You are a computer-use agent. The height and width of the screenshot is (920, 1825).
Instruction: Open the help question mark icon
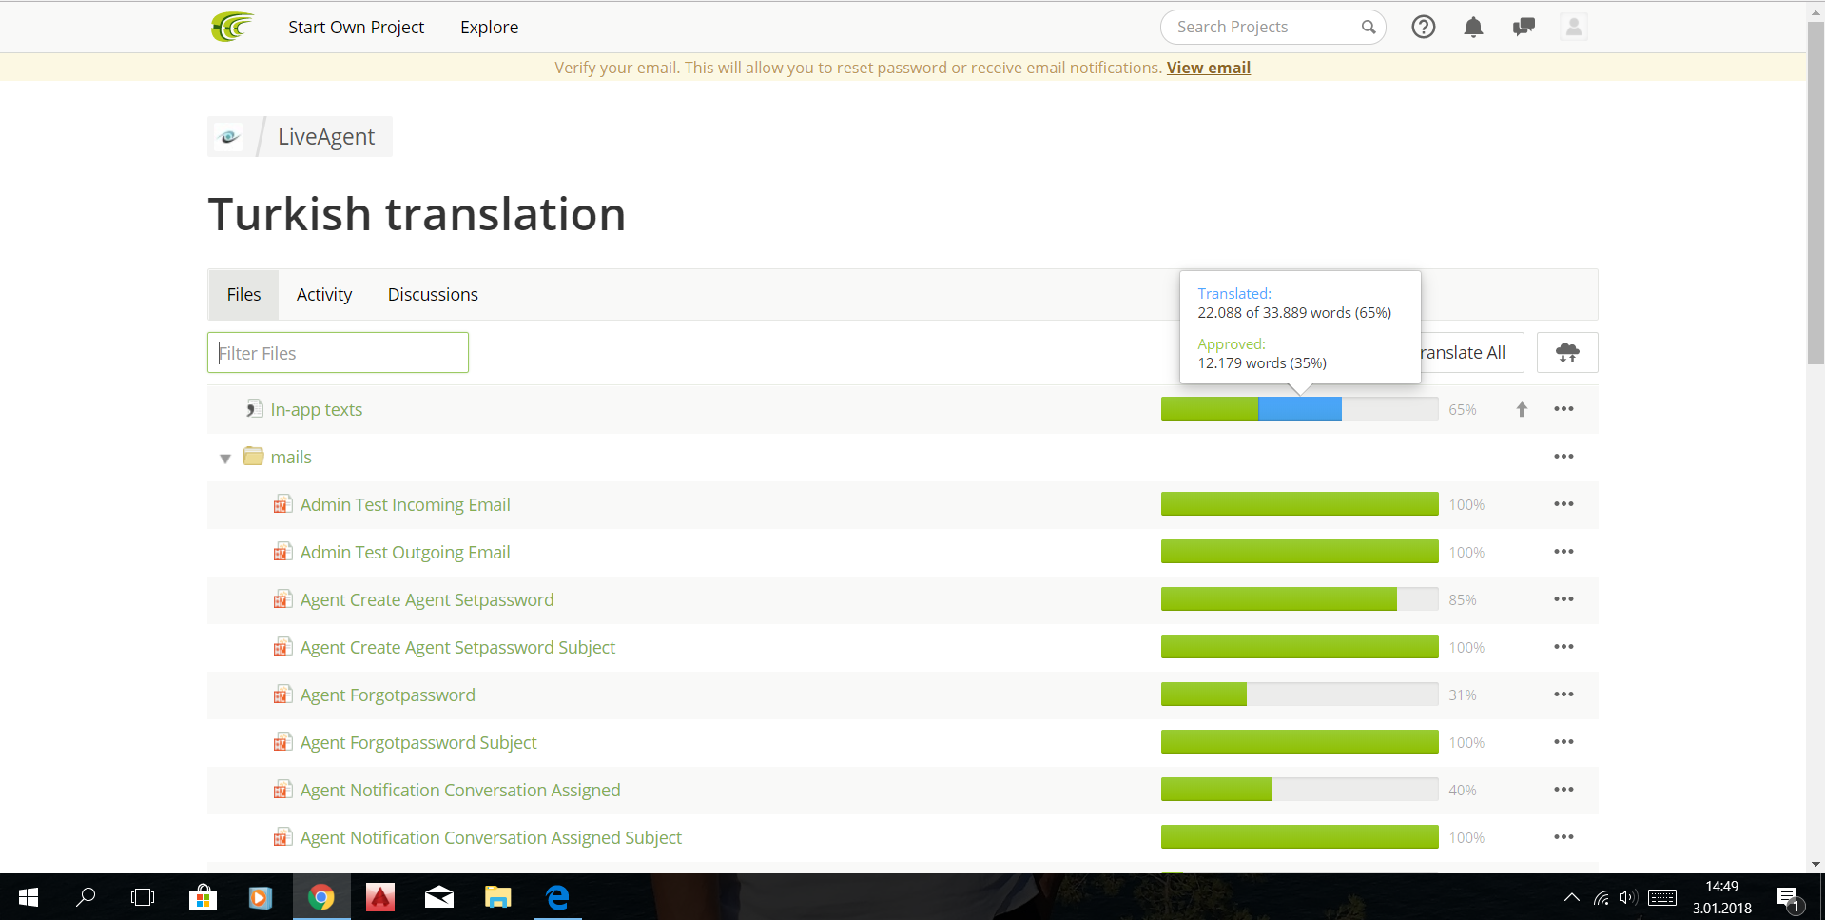1423,27
